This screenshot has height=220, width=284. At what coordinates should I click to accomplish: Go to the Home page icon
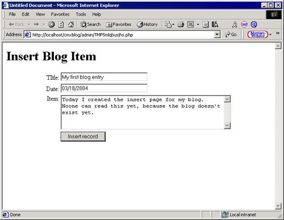(71, 25)
